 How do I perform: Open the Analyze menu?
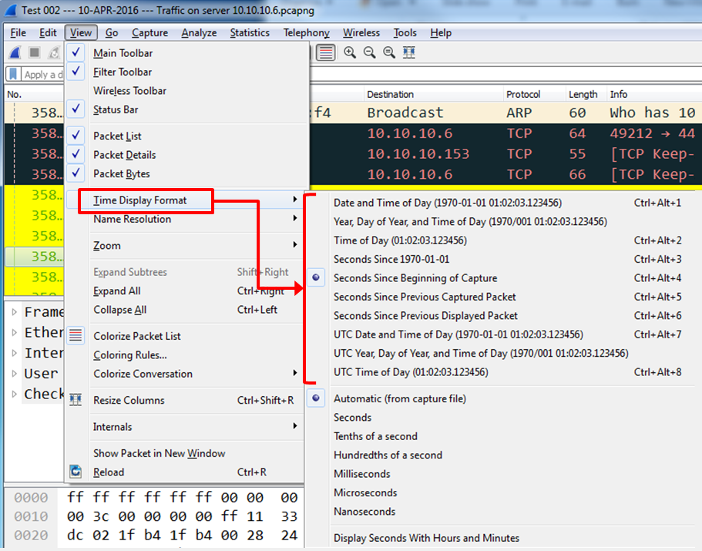(199, 32)
